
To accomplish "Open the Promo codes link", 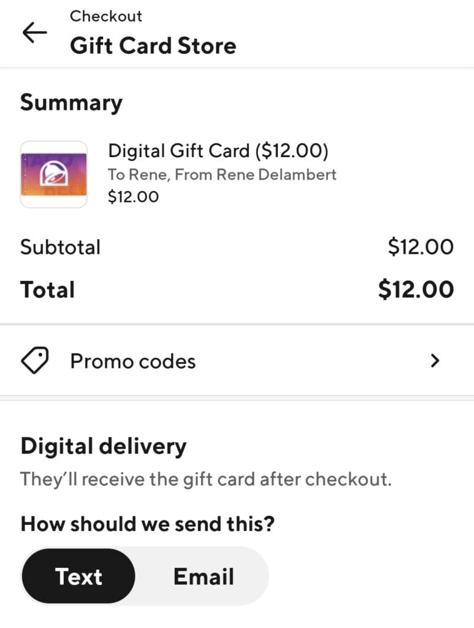I will point(132,361).
